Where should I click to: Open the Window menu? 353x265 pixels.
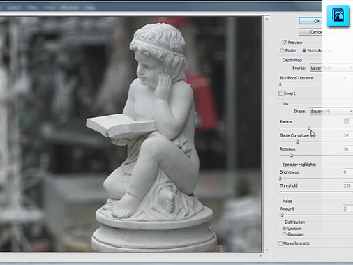coord(69,8)
